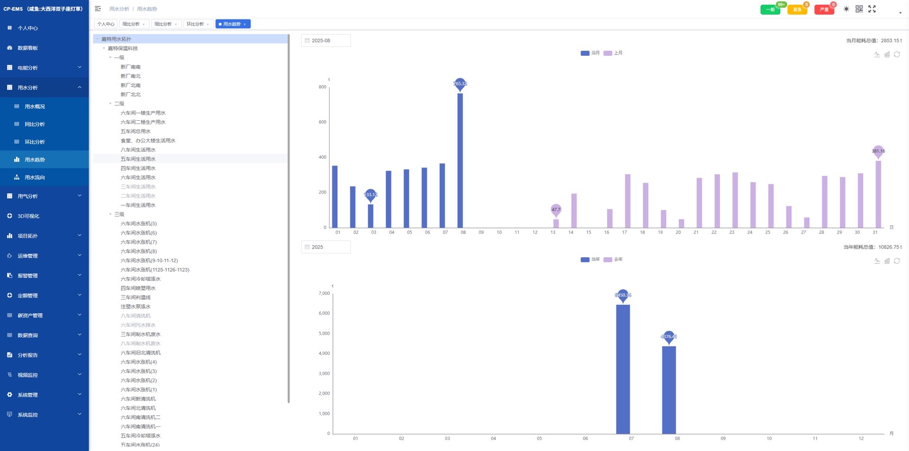909x451 pixels.
Task: Collapse the sidebar with the hamburger icon
Action: point(98,9)
